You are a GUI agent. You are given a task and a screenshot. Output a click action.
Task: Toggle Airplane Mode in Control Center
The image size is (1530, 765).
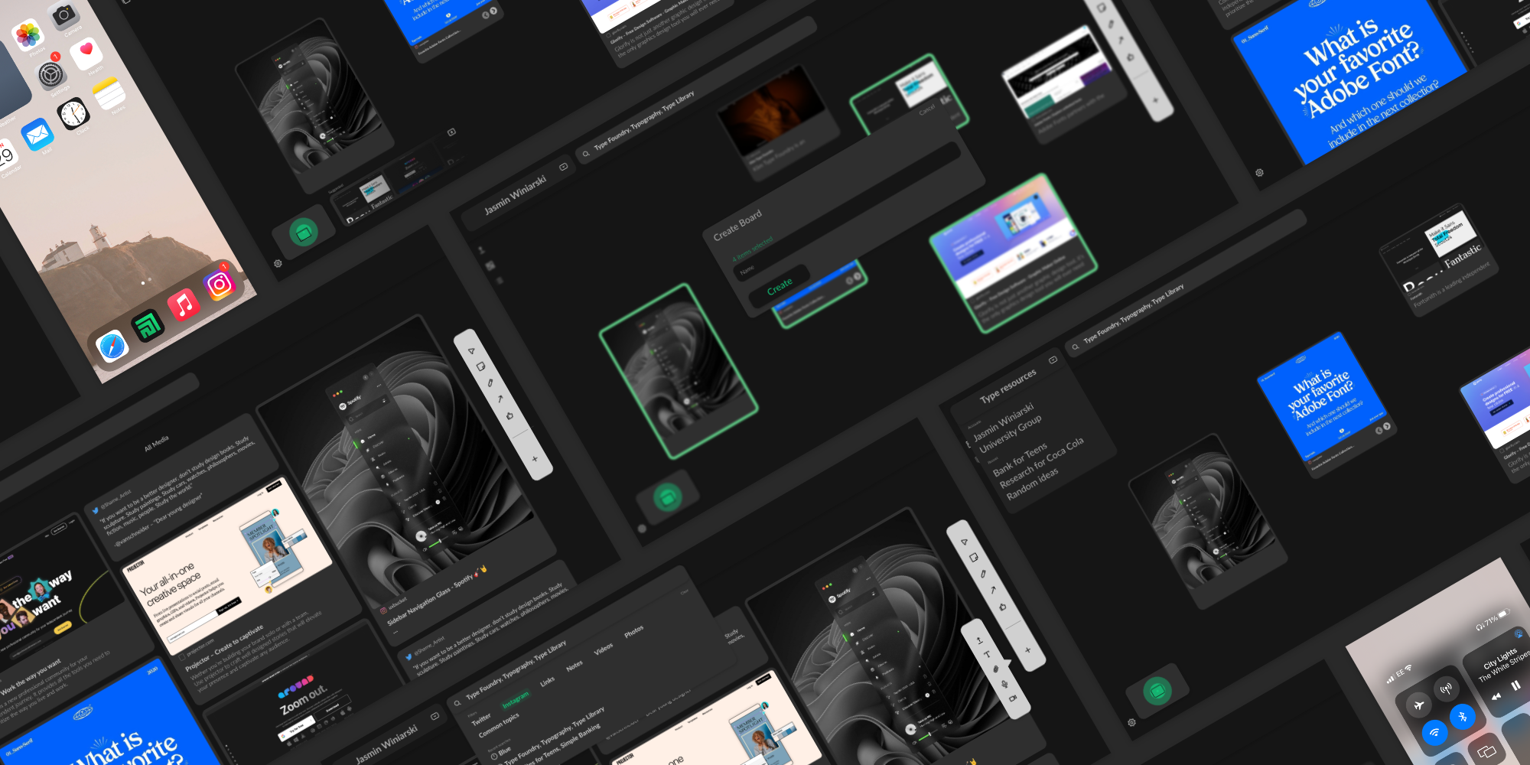(x=1418, y=705)
